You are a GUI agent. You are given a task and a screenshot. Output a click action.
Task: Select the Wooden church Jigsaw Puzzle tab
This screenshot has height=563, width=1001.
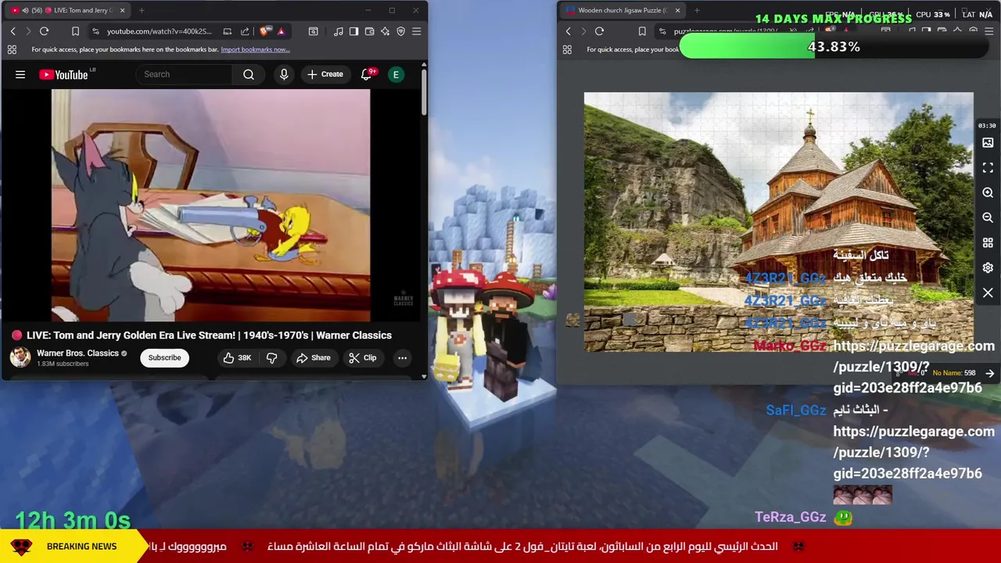coord(622,10)
